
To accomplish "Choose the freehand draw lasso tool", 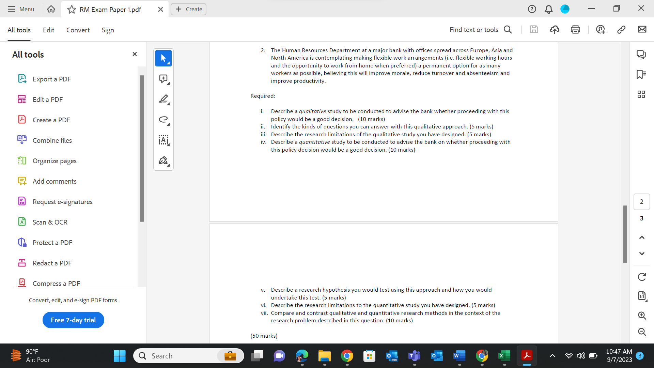I will point(163,120).
